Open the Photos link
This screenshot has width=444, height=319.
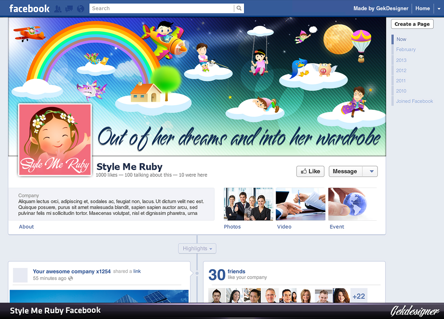coord(232,227)
